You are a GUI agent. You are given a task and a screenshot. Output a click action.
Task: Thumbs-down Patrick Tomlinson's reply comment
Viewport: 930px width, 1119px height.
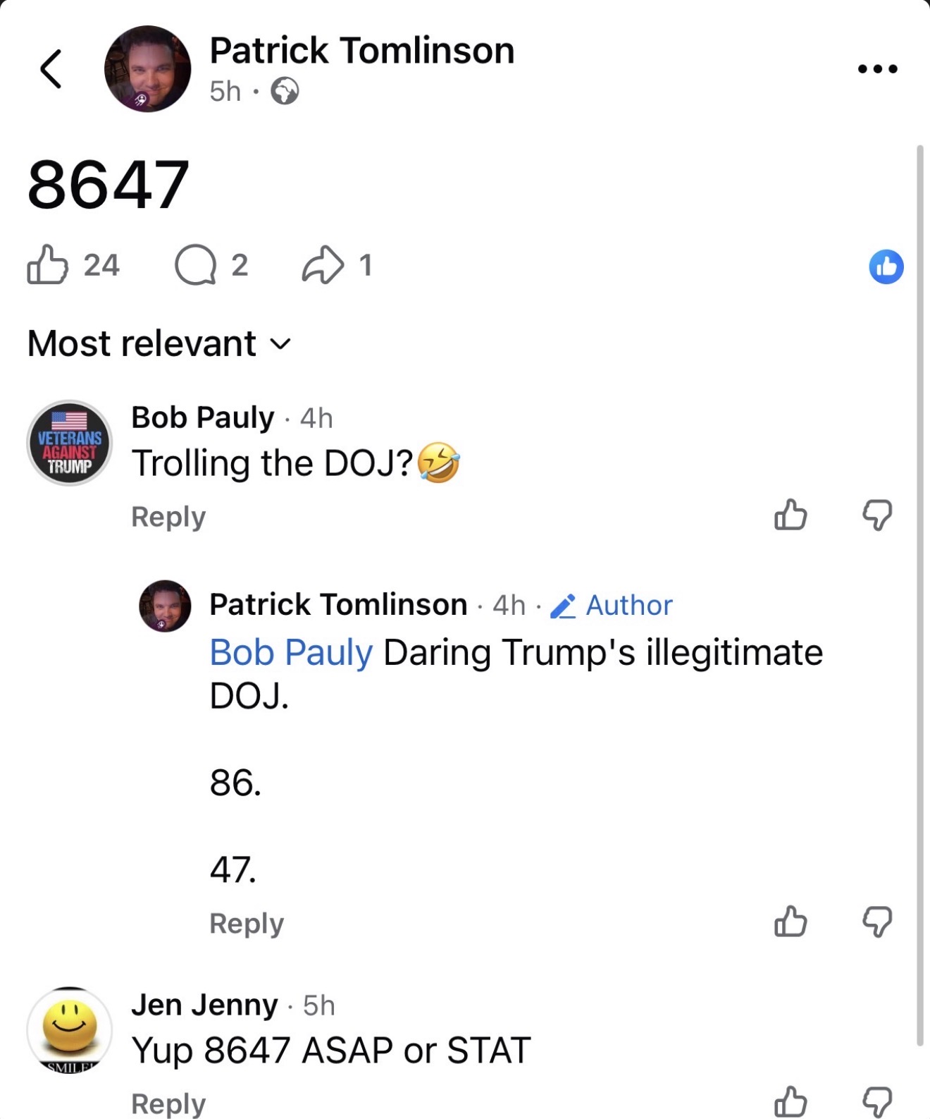[877, 922]
